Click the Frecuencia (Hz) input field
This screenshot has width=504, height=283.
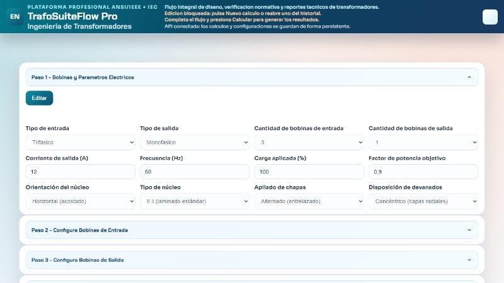[195, 172]
